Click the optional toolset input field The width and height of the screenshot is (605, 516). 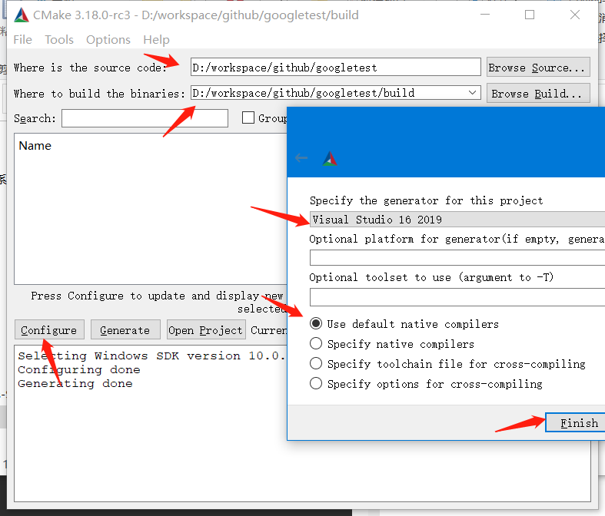(x=457, y=297)
